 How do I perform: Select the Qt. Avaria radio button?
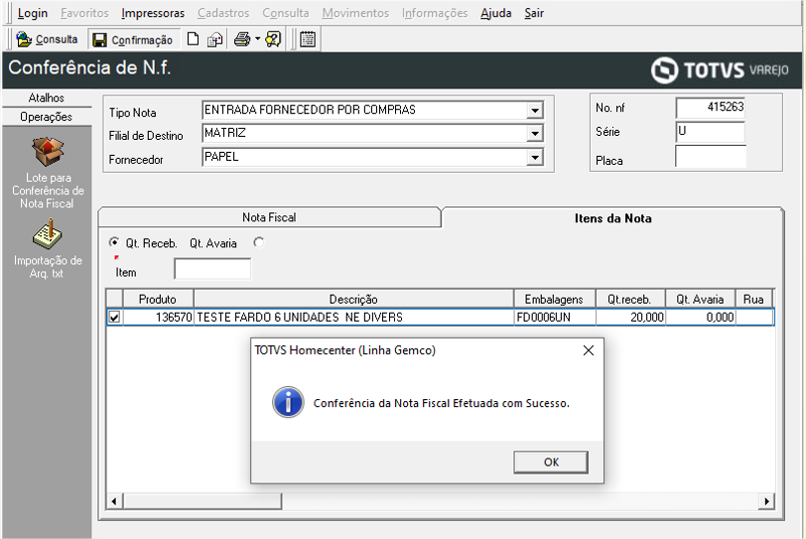point(258,242)
